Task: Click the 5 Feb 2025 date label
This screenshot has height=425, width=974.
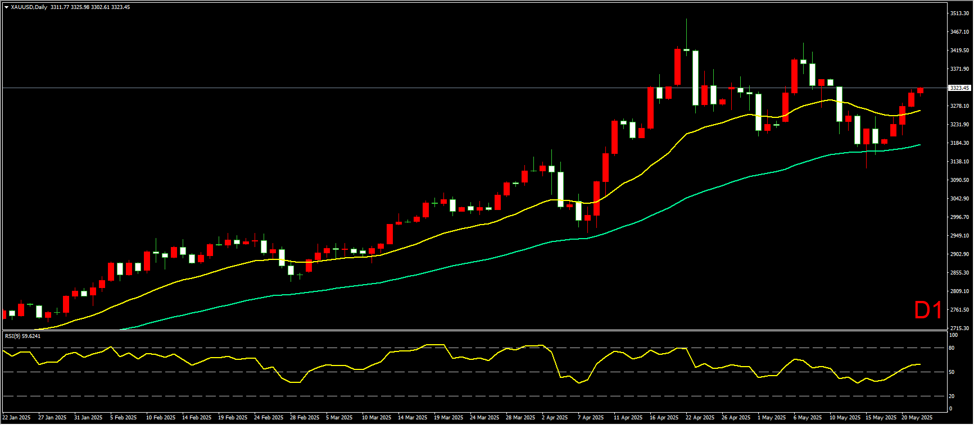Action: tap(124, 418)
